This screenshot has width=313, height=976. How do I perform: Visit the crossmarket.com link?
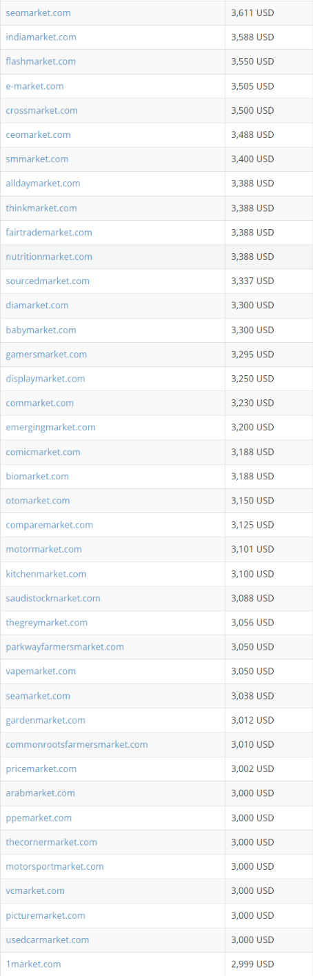(41, 110)
